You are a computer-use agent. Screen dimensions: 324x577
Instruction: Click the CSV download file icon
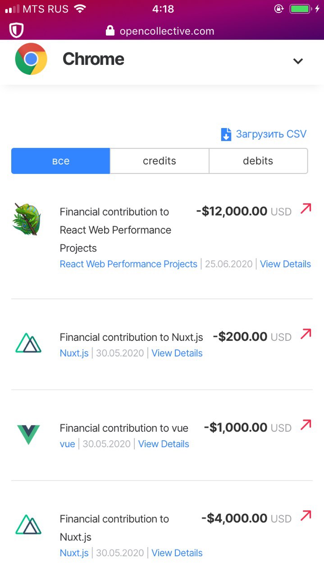pyautogui.click(x=226, y=134)
